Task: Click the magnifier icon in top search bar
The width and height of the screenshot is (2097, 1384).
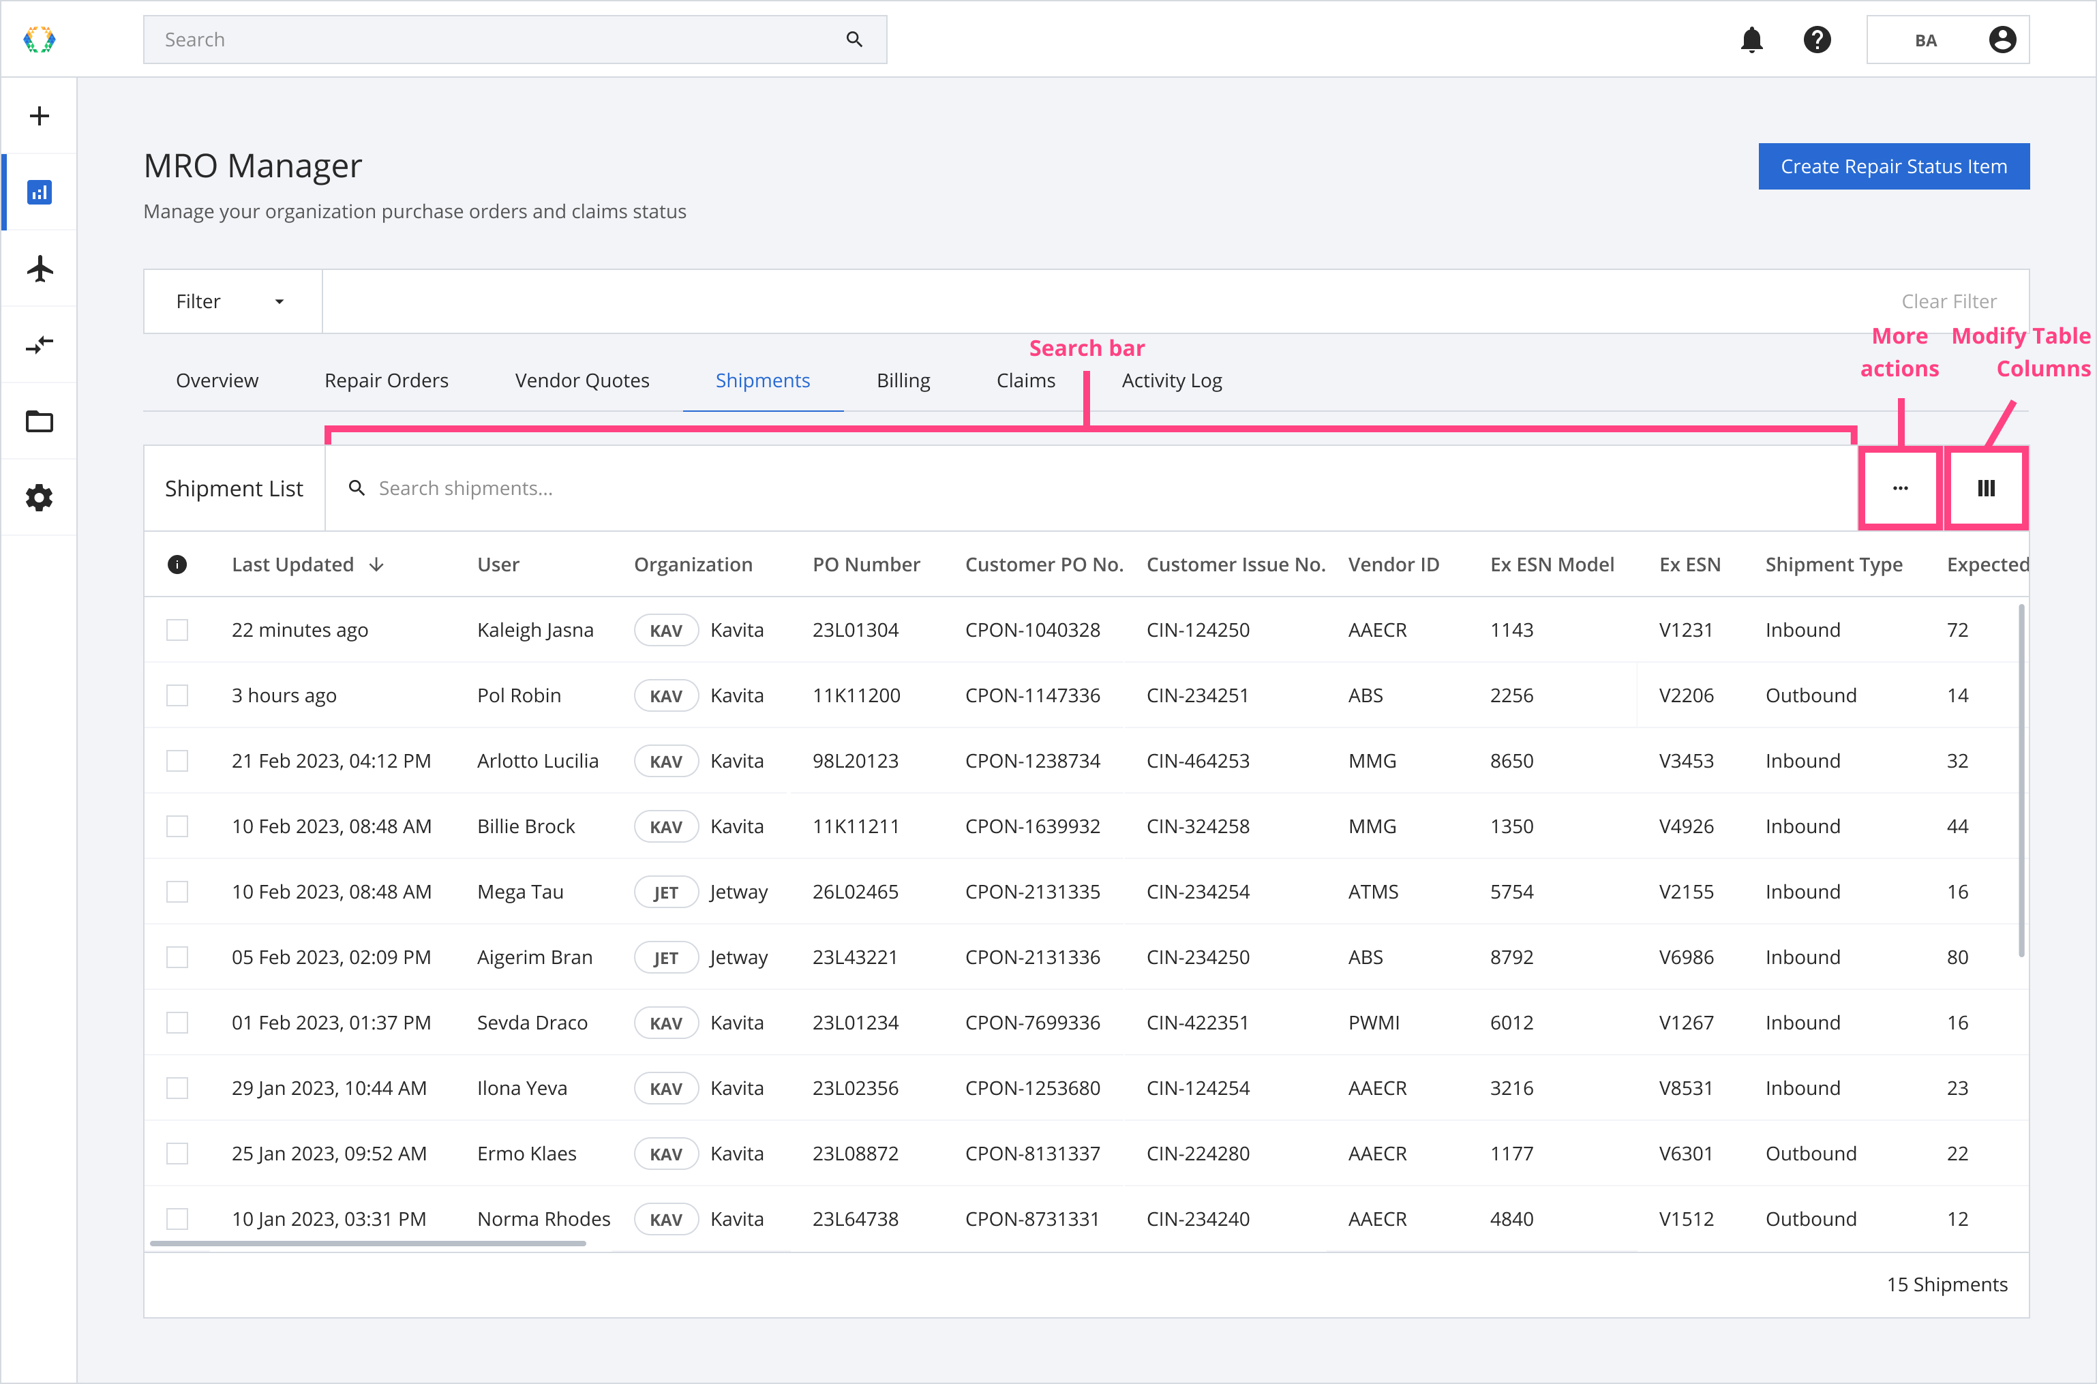Action: pyautogui.click(x=854, y=40)
